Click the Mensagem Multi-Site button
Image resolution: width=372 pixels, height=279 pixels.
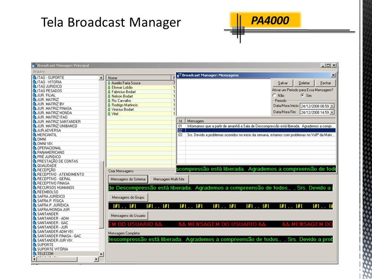pos(170,179)
